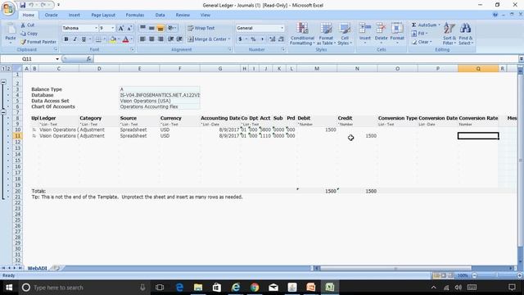Open the Clear menu
This screenshot has width=524, height=295.
point(422,42)
